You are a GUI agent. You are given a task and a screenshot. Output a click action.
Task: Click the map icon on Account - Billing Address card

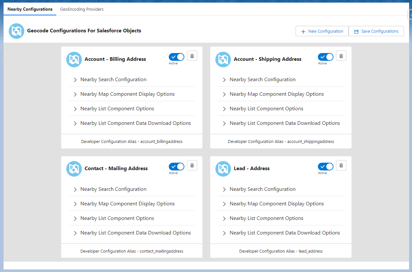coord(74,59)
